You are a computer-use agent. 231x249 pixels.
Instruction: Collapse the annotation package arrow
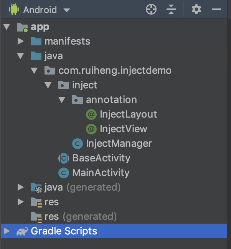coord(62,100)
